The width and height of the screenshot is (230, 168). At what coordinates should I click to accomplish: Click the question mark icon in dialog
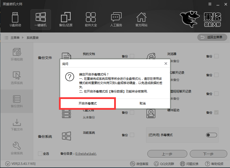(70, 77)
